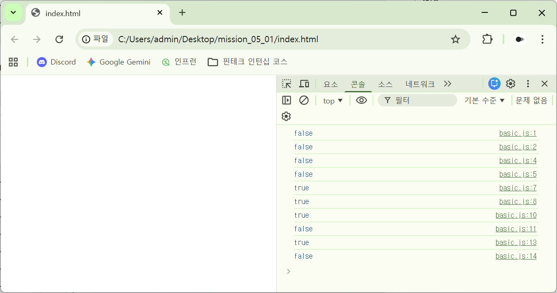
Task: Open the basic.js:7 source link
Action: tap(518, 188)
